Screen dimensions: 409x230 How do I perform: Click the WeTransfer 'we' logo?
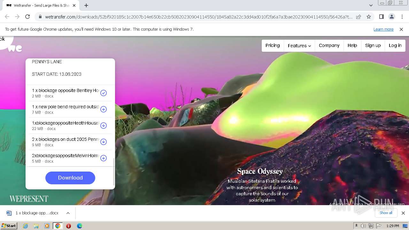point(15,48)
